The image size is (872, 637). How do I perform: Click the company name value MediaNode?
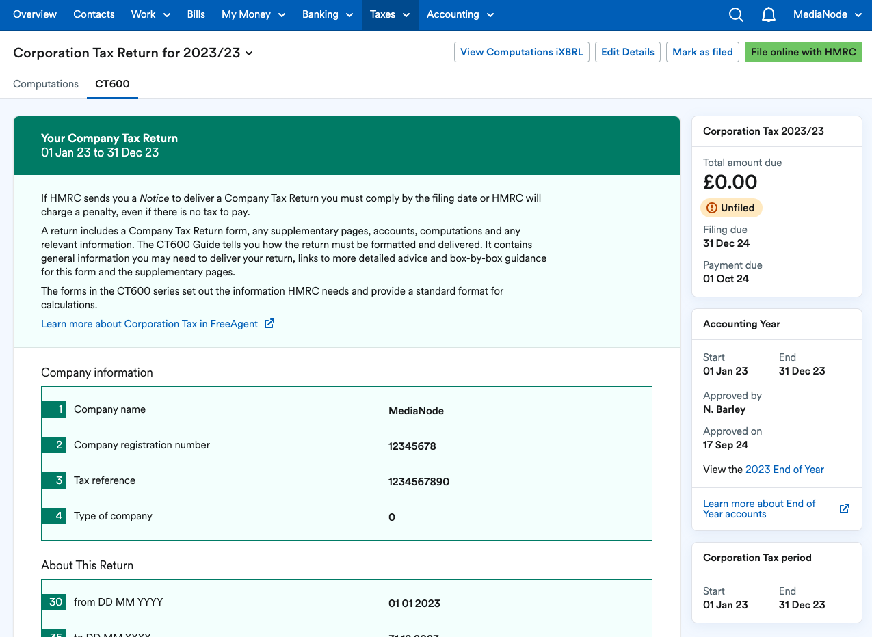click(416, 411)
